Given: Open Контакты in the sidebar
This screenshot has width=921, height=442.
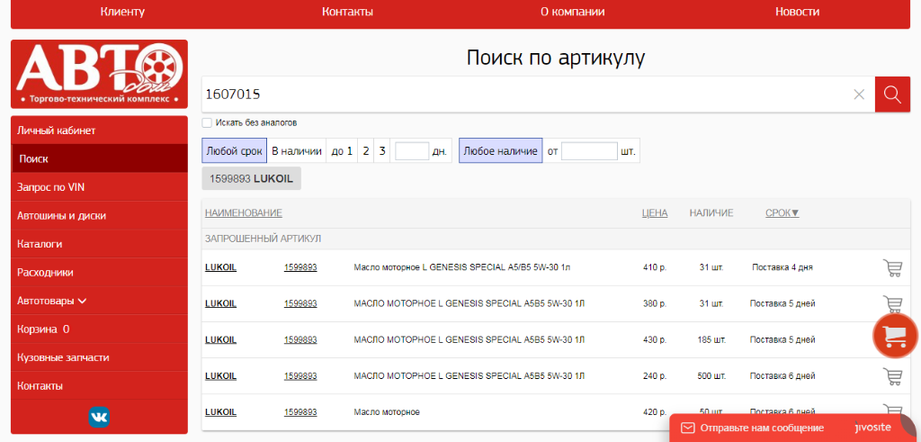Looking at the screenshot, I should [x=99, y=386].
